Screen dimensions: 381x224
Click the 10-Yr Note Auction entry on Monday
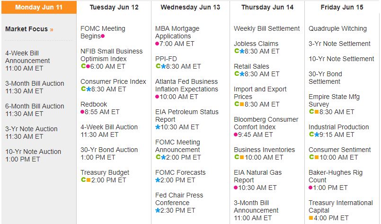click(x=33, y=152)
